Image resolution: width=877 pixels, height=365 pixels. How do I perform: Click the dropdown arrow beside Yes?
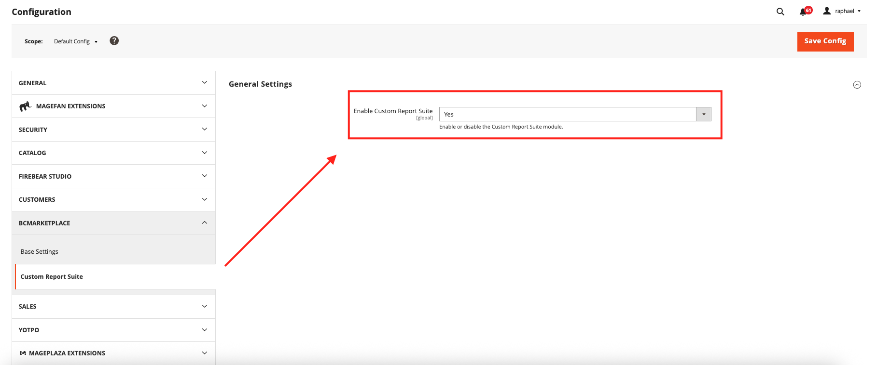[704, 114]
